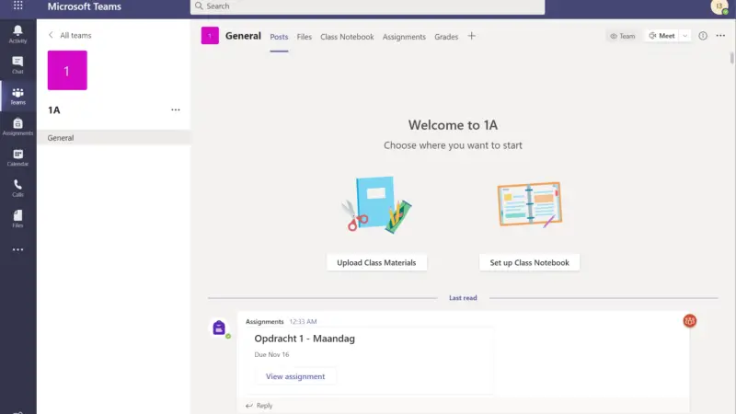Image resolution: width=736 pixels, height=414 pixels.
Task: Add a new tab with plus icon
Action: [472, 36]
